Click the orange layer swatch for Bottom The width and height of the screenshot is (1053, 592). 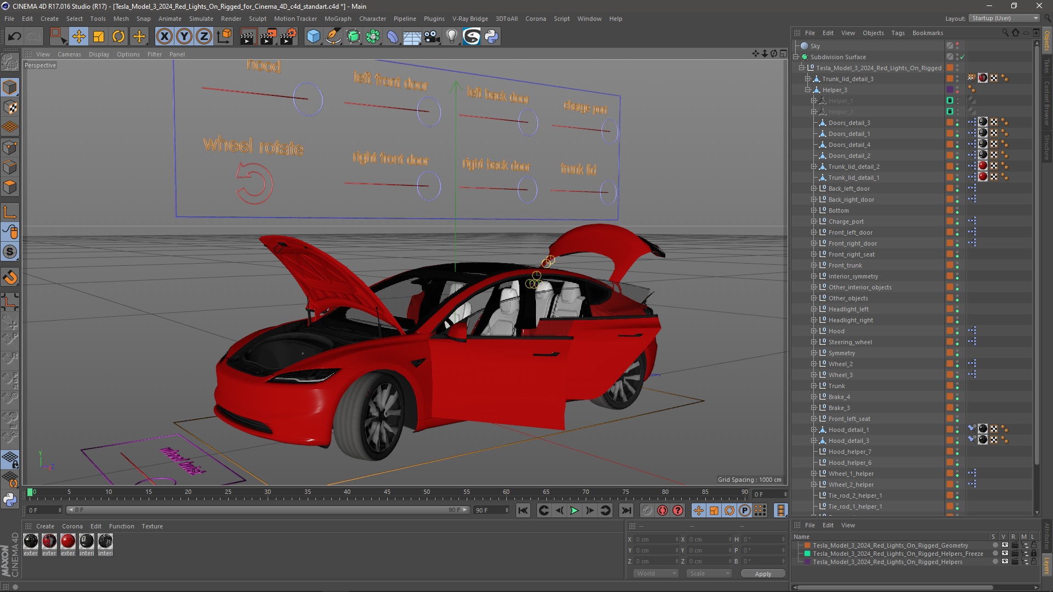pyautogui.click(x=950, y=210)
